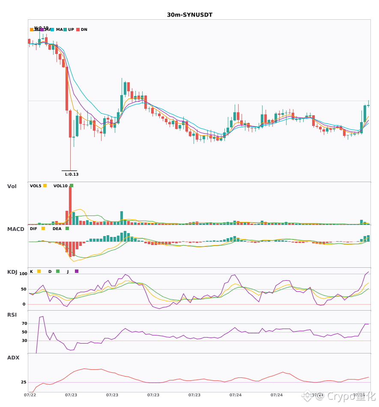Screen dimensions: 379x407
Task: Click the ADX axis value 25
Action: click(x=24, y=382)
